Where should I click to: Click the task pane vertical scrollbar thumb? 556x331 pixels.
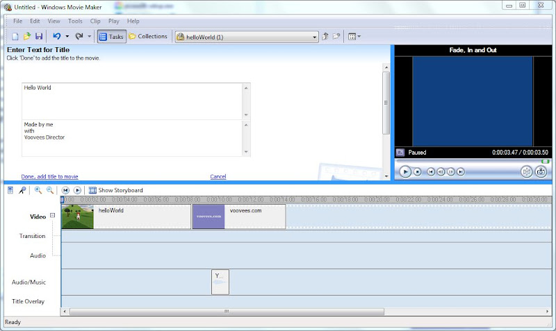pyautogui.click(x=386, y=103)
